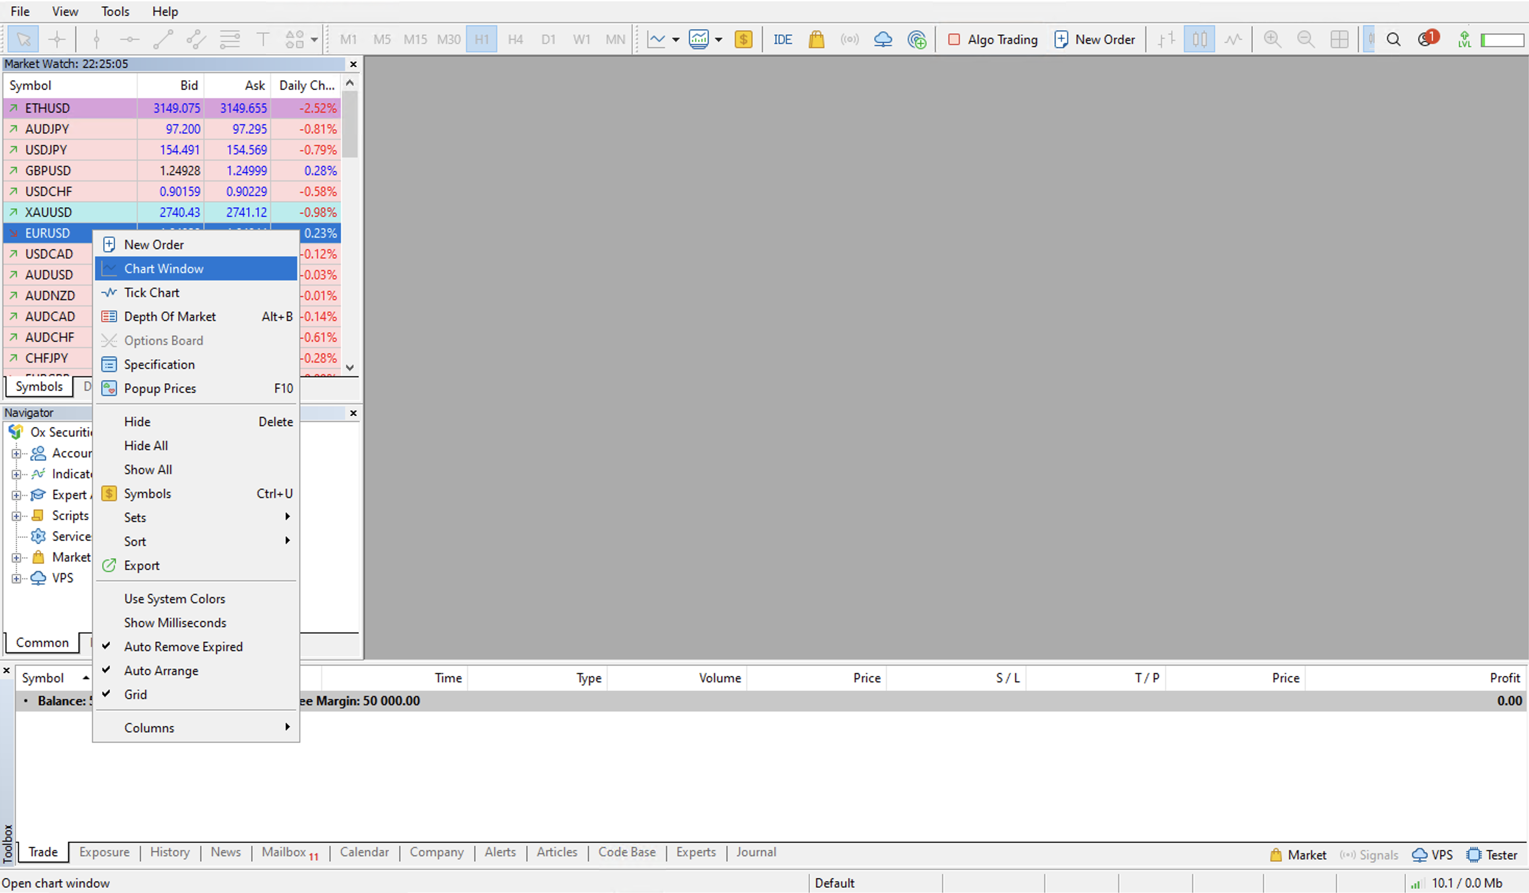Click the Specification menu item
The height and width of the screenshot is (893, 1529).
pos(158,364)
